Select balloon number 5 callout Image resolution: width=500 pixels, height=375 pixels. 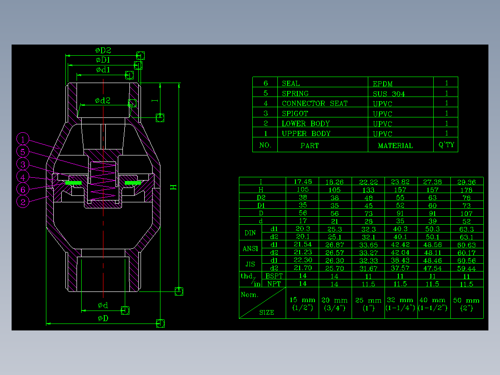23,152
